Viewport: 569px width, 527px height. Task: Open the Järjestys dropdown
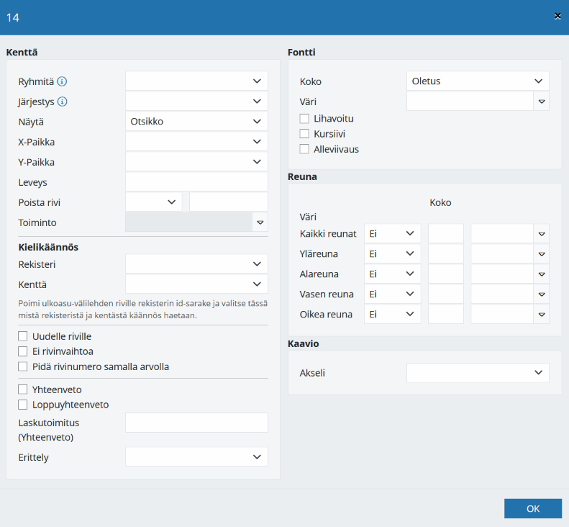pos(196,102)
